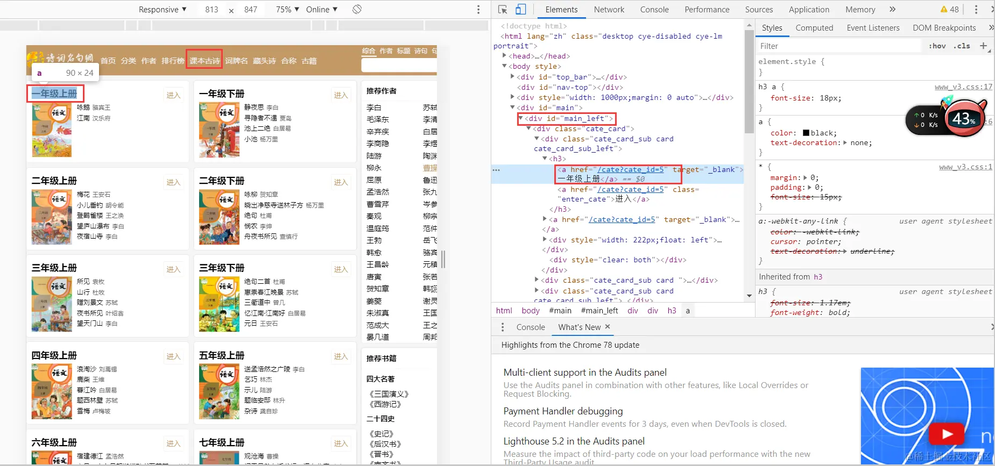Switch to the Console tab in top bar

click(x=654, y=10)
